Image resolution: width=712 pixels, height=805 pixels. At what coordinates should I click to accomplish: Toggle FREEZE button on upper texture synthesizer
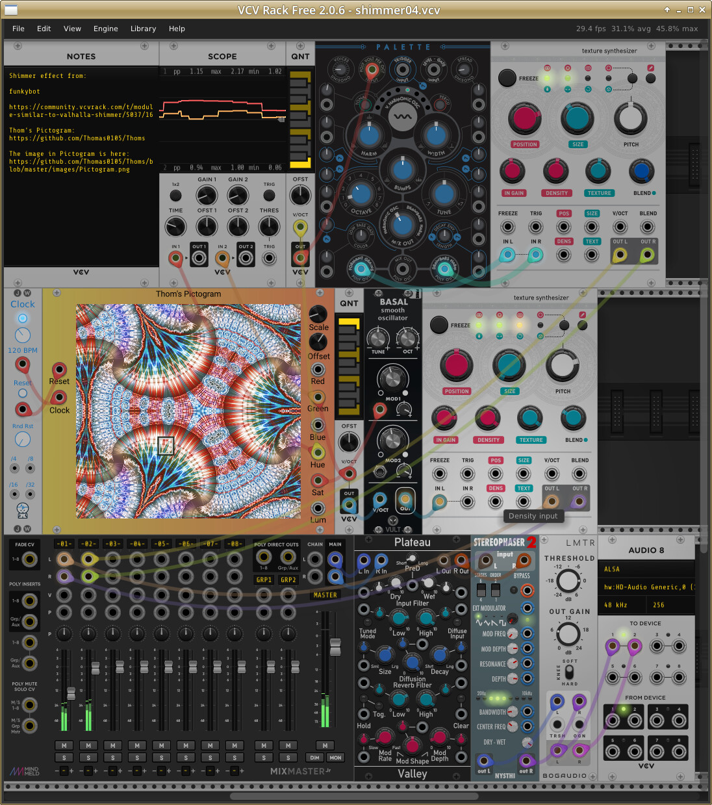[x=507, y=77]
